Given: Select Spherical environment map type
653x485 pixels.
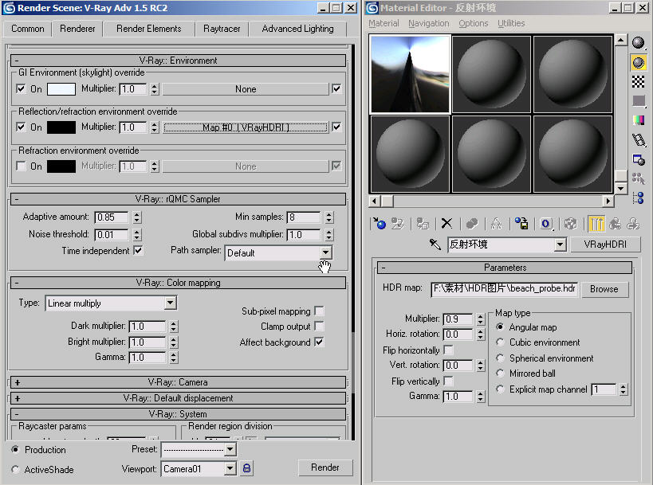Looking at the screenshot, I should click(501, 358).
